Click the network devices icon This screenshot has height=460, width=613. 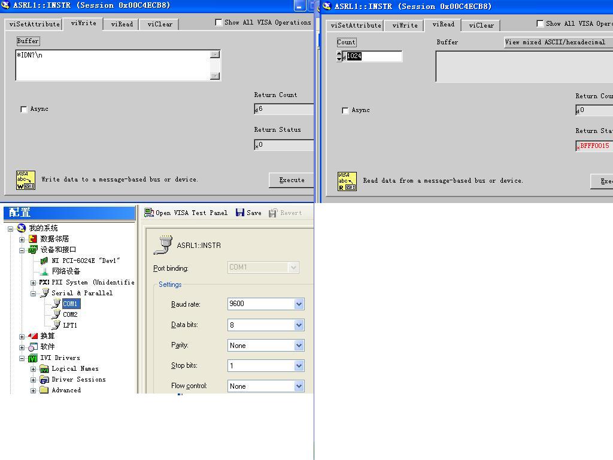point(44,271)
